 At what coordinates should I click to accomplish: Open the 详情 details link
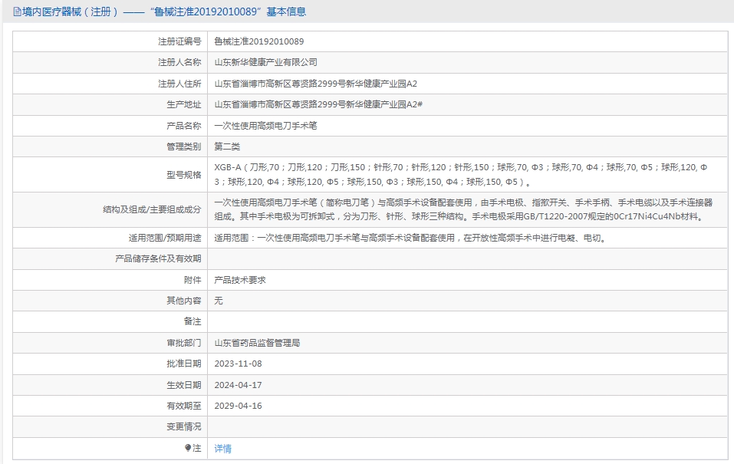point(223,449)
